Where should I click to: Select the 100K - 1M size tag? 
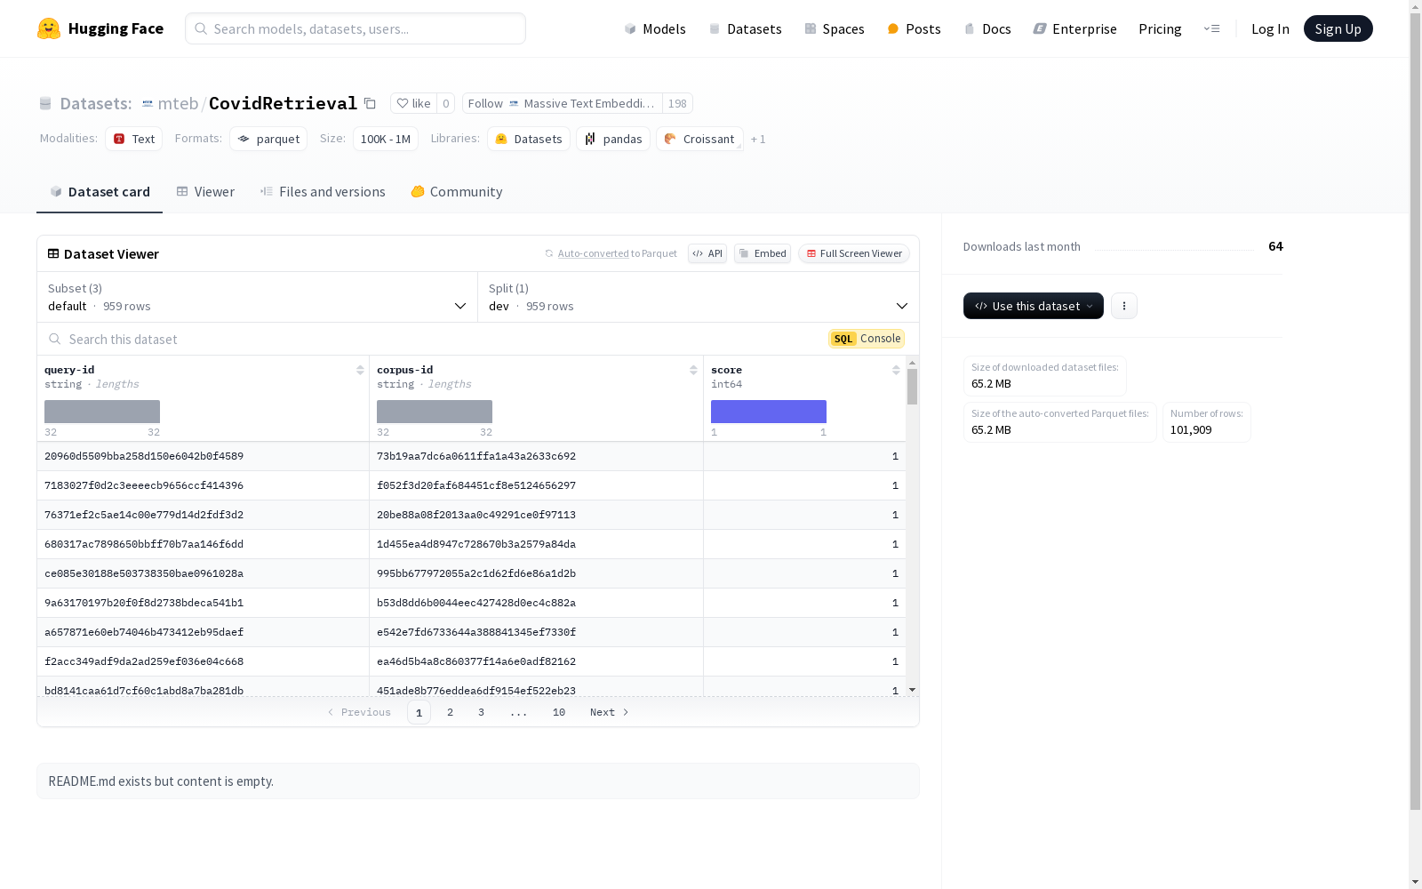coord(386,139)
